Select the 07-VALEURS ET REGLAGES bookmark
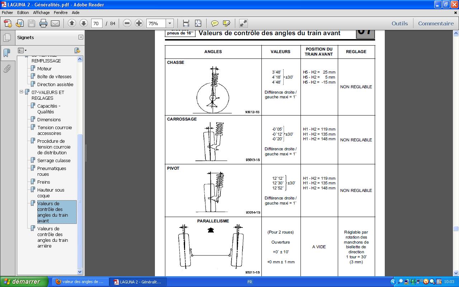This screenshot has height=287, width=459. point(48,95)
